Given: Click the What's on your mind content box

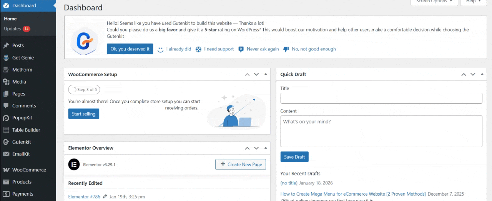Looking at the screenshot, I should pyautogui.click(x=381, y=131).
